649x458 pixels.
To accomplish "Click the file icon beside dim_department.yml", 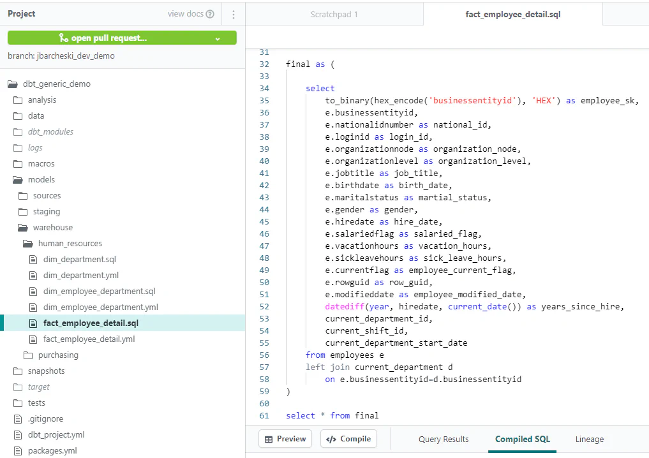I will [33, 275].
